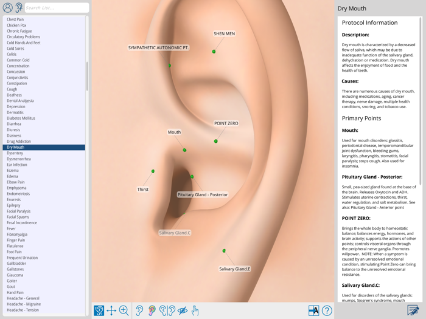Image resolution: width=426 pixels, height=319 pixels.
Task: Switch to mirrored left/right ear view
Action: (167, 310)
